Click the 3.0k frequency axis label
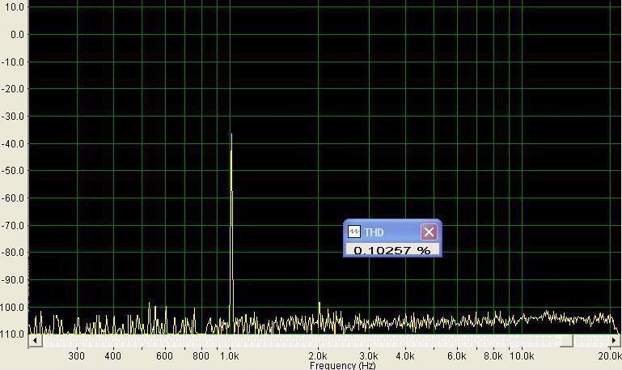 pyautogui.click(x=369, y=356)
